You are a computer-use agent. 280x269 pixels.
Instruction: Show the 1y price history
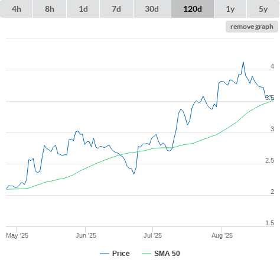(x=230, y=9)
